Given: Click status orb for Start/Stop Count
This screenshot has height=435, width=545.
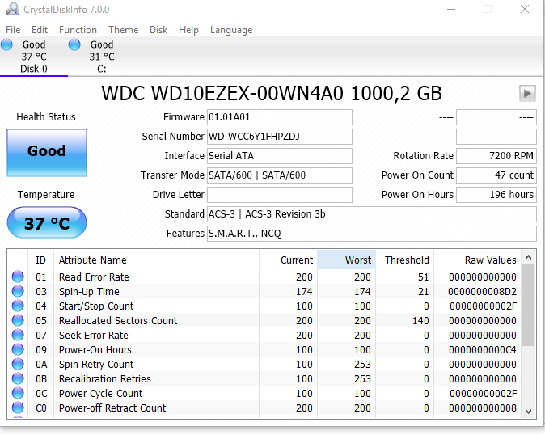Looking at the screenshot, I should (18, 306).
